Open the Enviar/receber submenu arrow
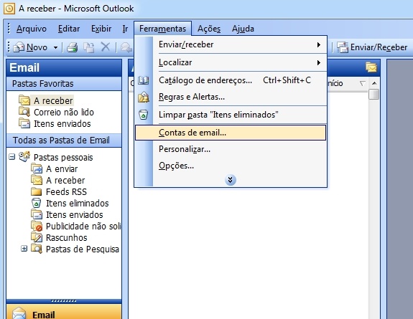Viewport: 413px width, 319px height. [x=319, y=44]
